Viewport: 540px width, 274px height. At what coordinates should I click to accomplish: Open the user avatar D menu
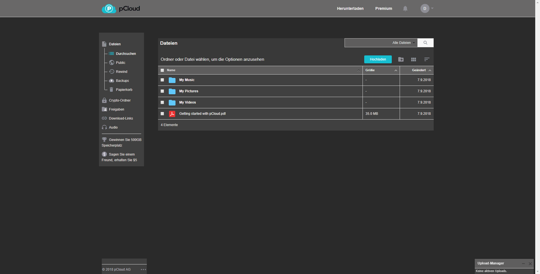coord(425,8)
